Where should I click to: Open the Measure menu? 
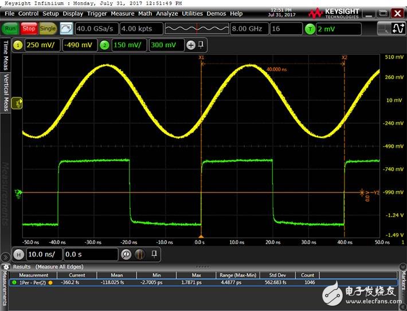point(123,14)
